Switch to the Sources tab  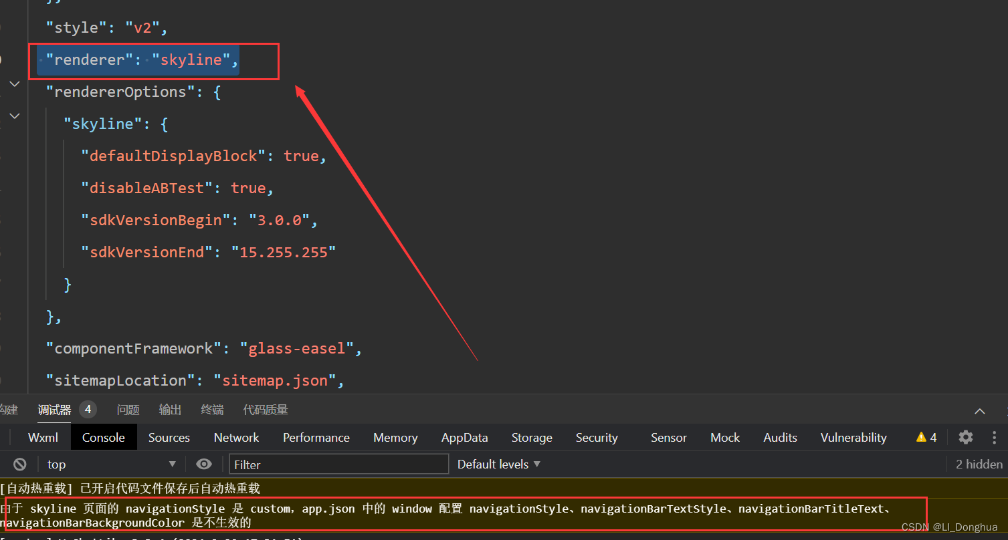[169, 437]
